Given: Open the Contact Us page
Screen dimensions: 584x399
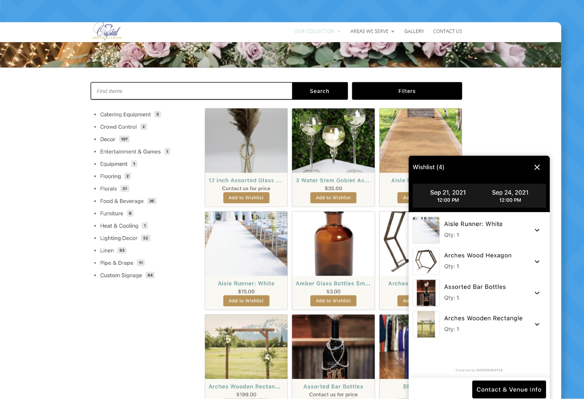Looking at the screenshot, I should coord(447,31).
